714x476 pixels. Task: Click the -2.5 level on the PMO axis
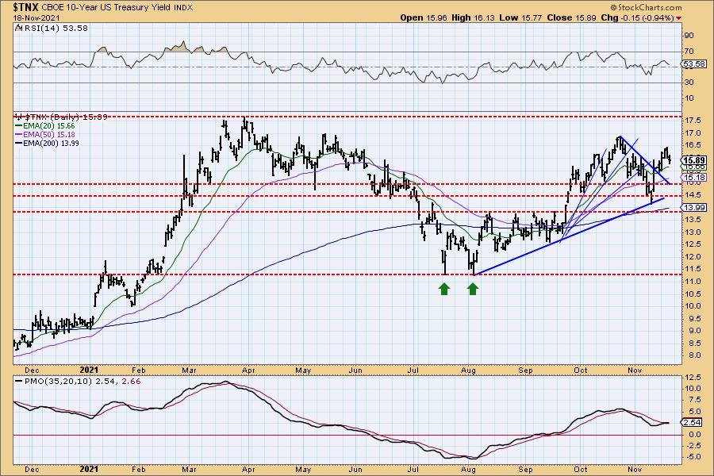[x=692, y=446]
